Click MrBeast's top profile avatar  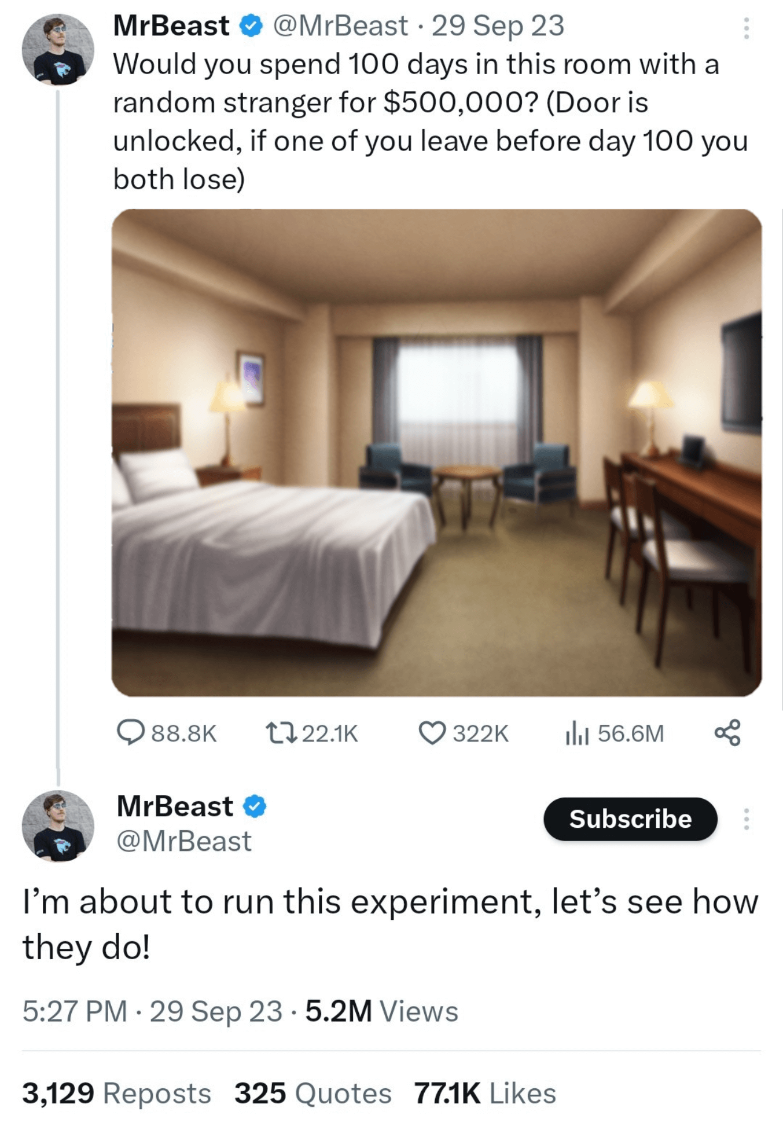pos(58,50)
